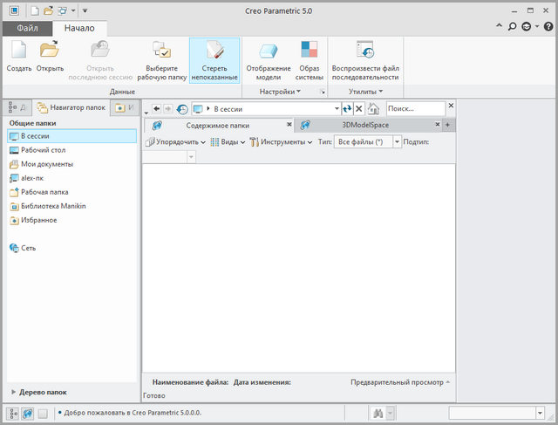Click the browser home icon next to address bar
Viewport: 558px width, 425px height.
tap(373, 109)
